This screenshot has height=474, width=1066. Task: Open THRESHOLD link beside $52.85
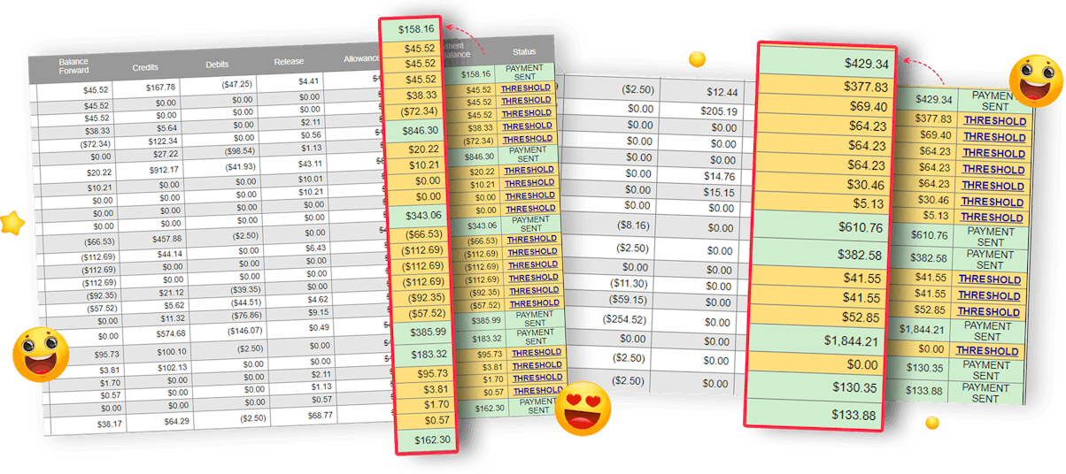988,311
